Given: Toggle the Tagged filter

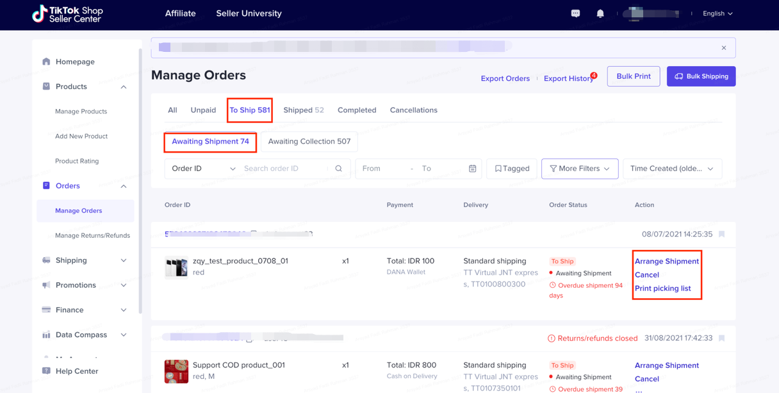Looking at the screenshot, I should tap(512, 169).
